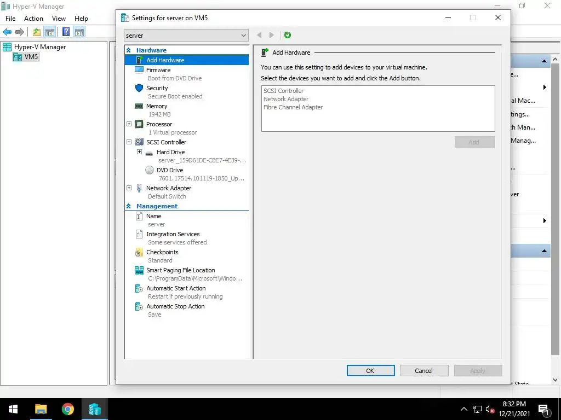Open the server virtual machine dropdown
Viewport: 561px width, 420px height.
tap(186, 36)
